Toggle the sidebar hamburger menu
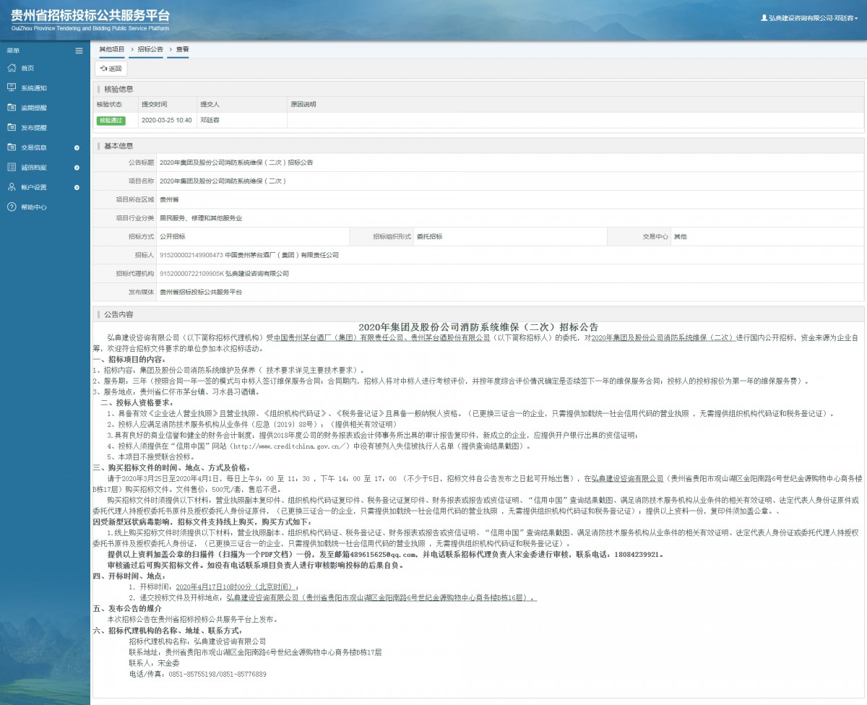 (79, 51)
